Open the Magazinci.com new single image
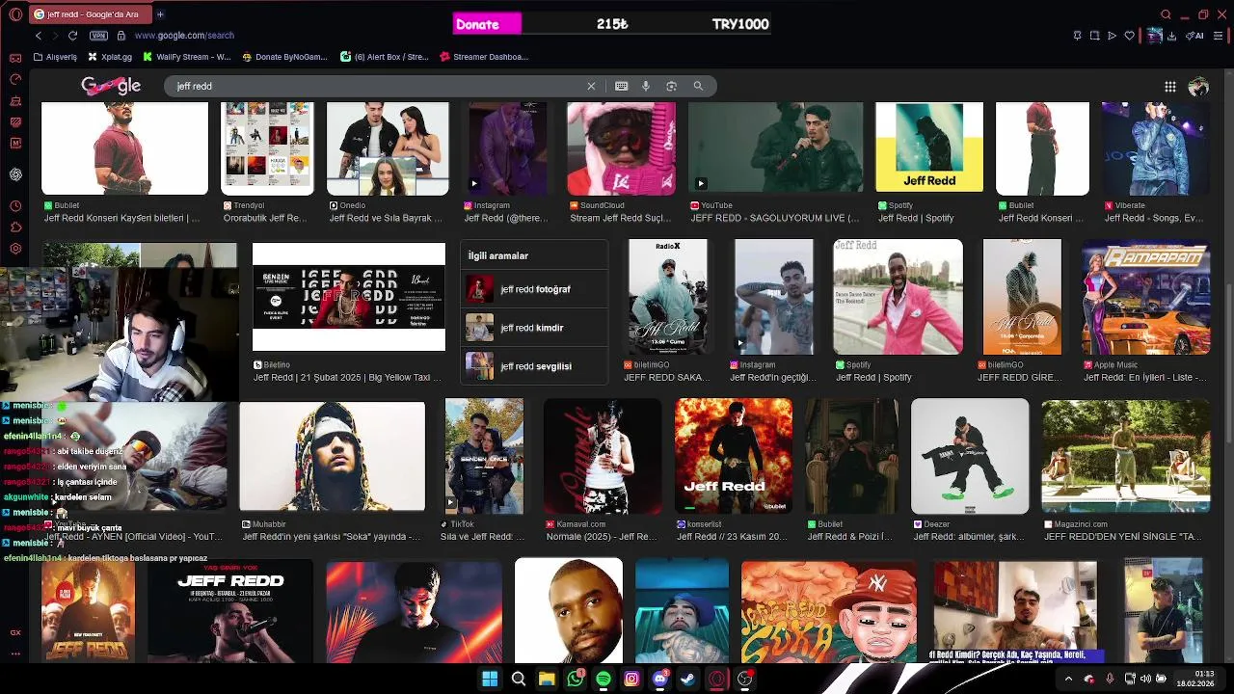The width and height of the screenshot is (1234, 694). [x=1126, y=456]
